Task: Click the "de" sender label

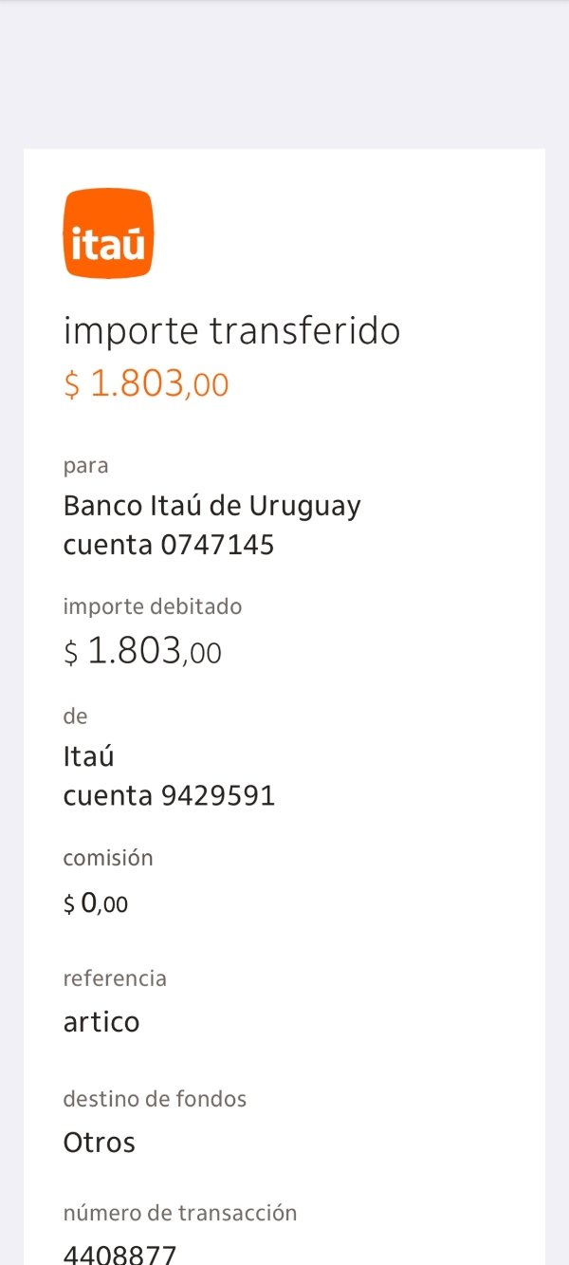Action: click(75, 716)
